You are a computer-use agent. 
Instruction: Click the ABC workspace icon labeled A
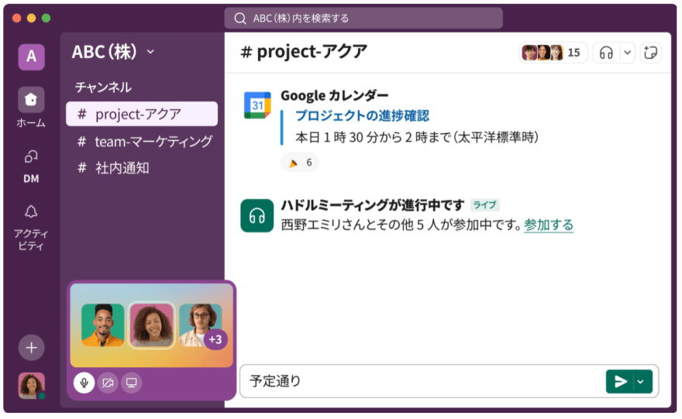31,57
